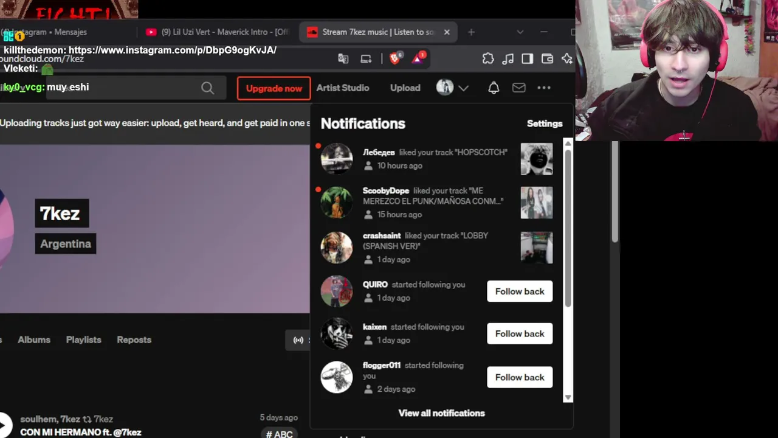Click the Лебедев username
The width and height of the screenshot is (778, 438).
[379, 152]
